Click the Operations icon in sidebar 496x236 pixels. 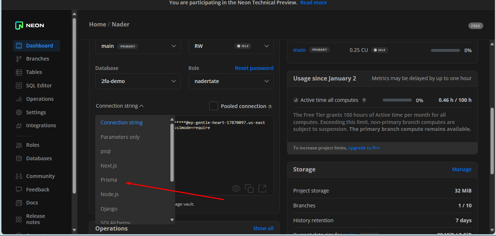(19, 99)
